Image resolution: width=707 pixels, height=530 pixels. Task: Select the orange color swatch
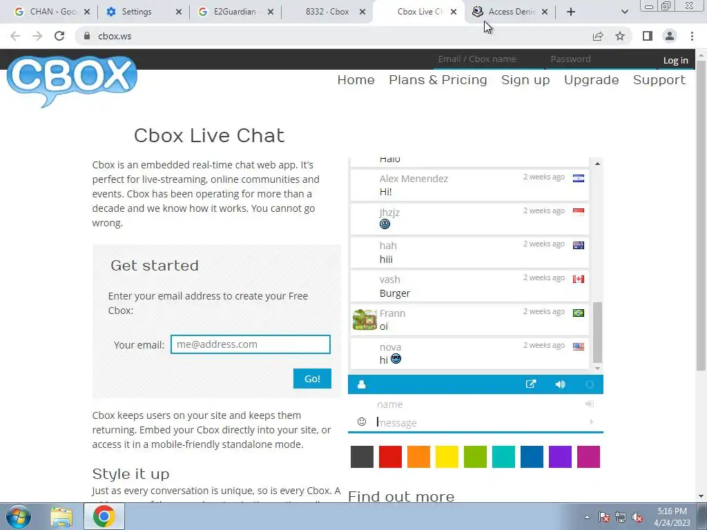418,457
